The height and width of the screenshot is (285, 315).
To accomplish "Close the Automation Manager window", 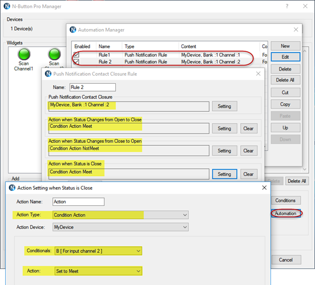I will (296, 30).
